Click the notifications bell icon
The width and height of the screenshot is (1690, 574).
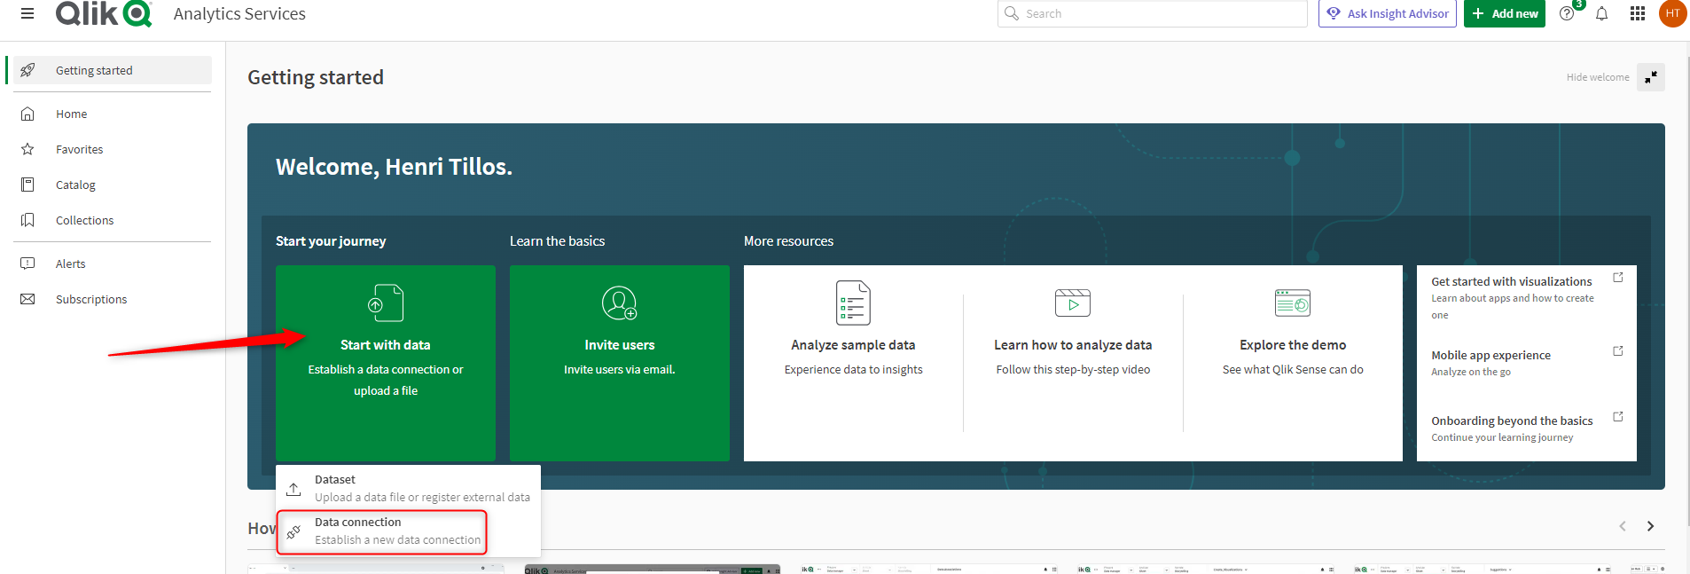coord(1601,13)
